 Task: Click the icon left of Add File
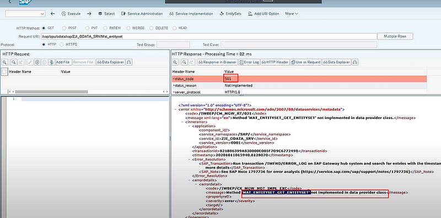(x=51, y=62)
